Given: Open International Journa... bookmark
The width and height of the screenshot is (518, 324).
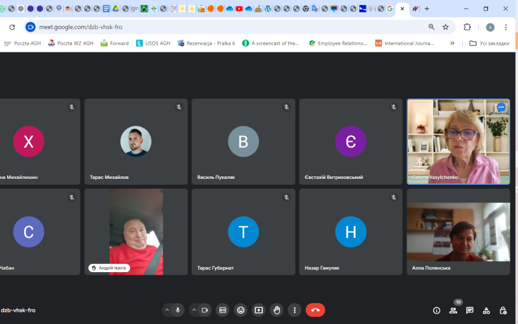Looking at the screenshot, I should pos(405,43).
